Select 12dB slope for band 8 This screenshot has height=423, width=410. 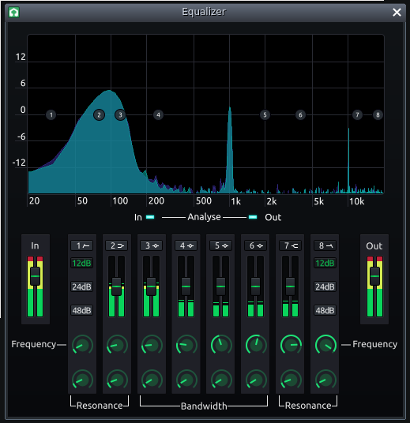(325, 263)
